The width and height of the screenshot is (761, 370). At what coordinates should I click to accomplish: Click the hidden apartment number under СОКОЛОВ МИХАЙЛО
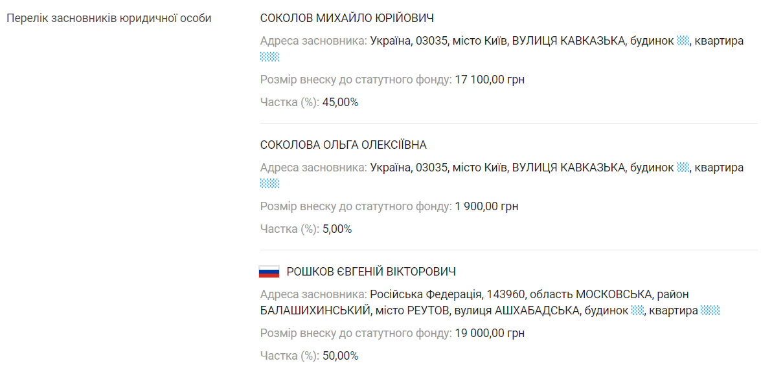[x=269, y=57]
